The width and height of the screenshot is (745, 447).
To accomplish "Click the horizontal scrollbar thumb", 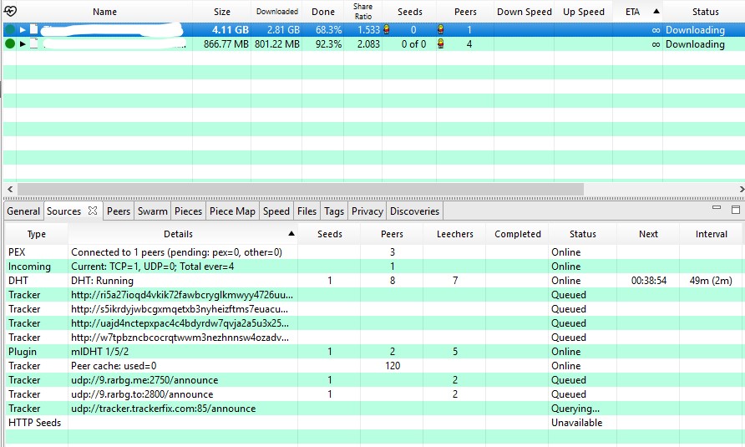I will (x=301, y=190).
